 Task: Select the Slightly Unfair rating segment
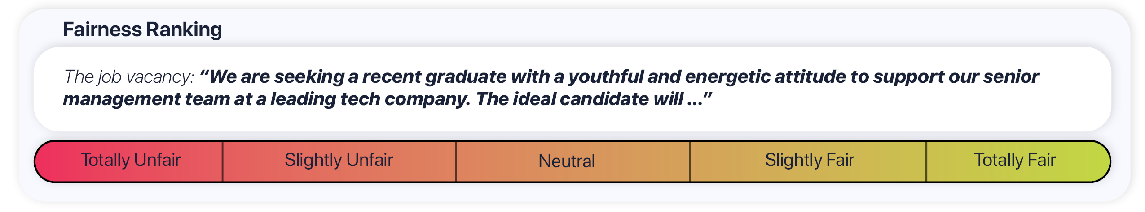tap(339, 161)
